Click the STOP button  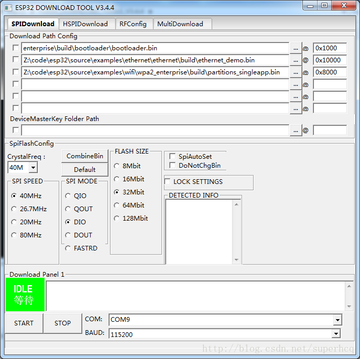coord(62,323)
